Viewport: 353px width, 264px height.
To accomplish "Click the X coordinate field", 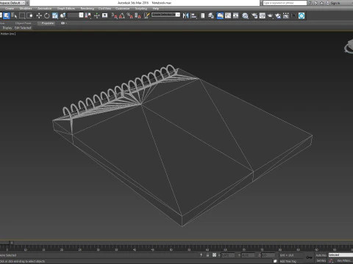I will pos(228,255).
